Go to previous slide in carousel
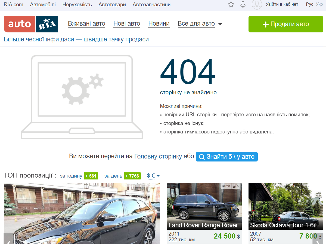326x244 pixels. tap(8, 240)
